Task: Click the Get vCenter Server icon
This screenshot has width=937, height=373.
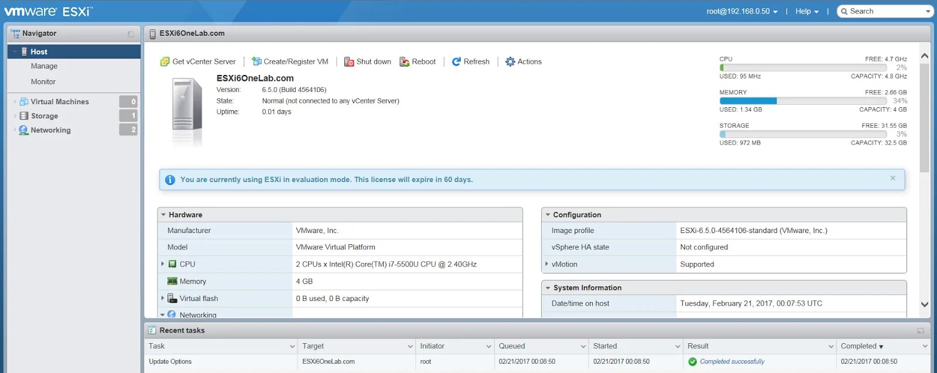Action: tap(165, 61)
